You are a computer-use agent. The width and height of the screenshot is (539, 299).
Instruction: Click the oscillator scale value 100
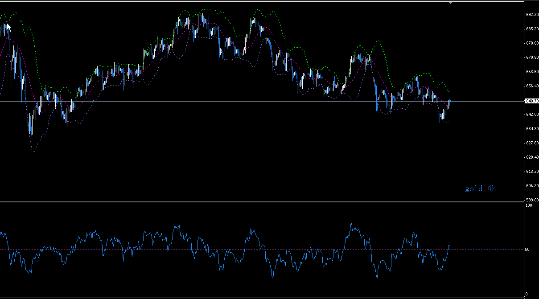pos(529,205)
